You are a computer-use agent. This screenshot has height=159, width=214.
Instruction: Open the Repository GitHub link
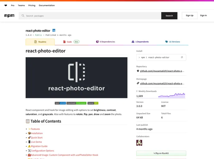pyautogui.click(x=162, y=71)
